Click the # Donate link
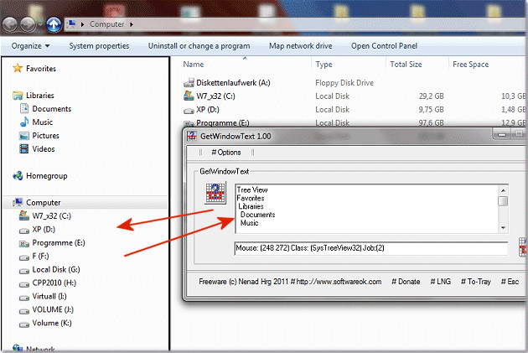528x353 pixels. (406, 282)
